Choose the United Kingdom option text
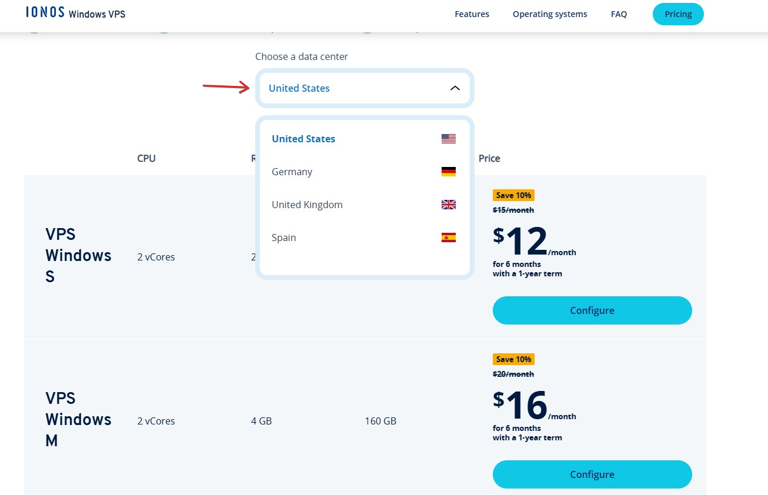The height and width of the screenshot is (495, 768). [x=307, y=205]
